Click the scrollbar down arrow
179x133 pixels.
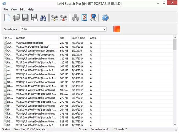click(x=175, y=125)
